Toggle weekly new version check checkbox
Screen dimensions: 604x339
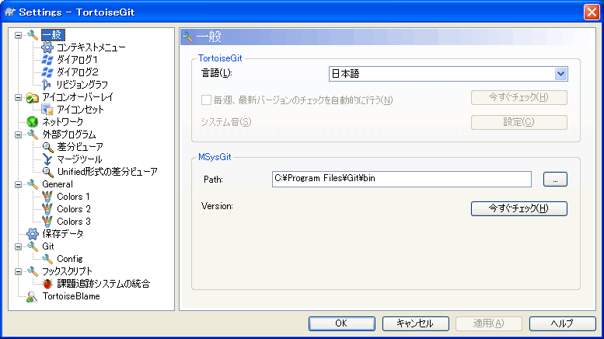click(x=206, y=100)
